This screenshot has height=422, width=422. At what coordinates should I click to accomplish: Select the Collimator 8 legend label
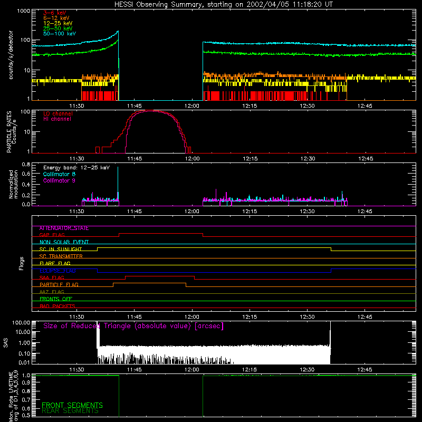tap(59, 174)
